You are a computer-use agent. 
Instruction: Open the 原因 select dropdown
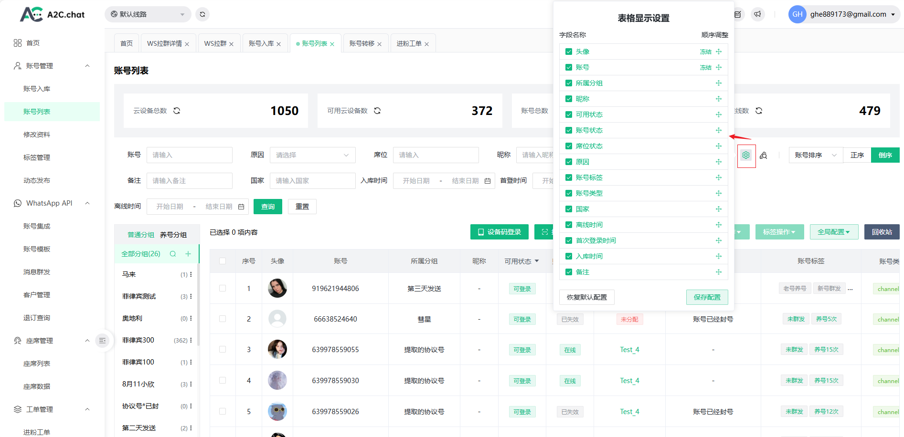(312, 155)
